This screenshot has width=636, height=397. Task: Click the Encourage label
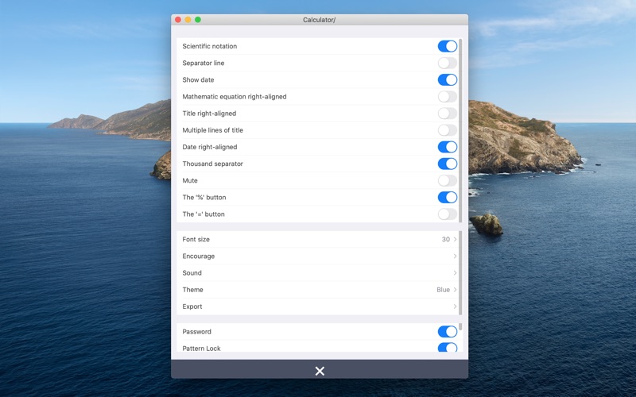pos(198,256)
